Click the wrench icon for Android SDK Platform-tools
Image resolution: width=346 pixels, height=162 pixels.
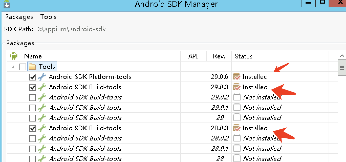(42, 77)
